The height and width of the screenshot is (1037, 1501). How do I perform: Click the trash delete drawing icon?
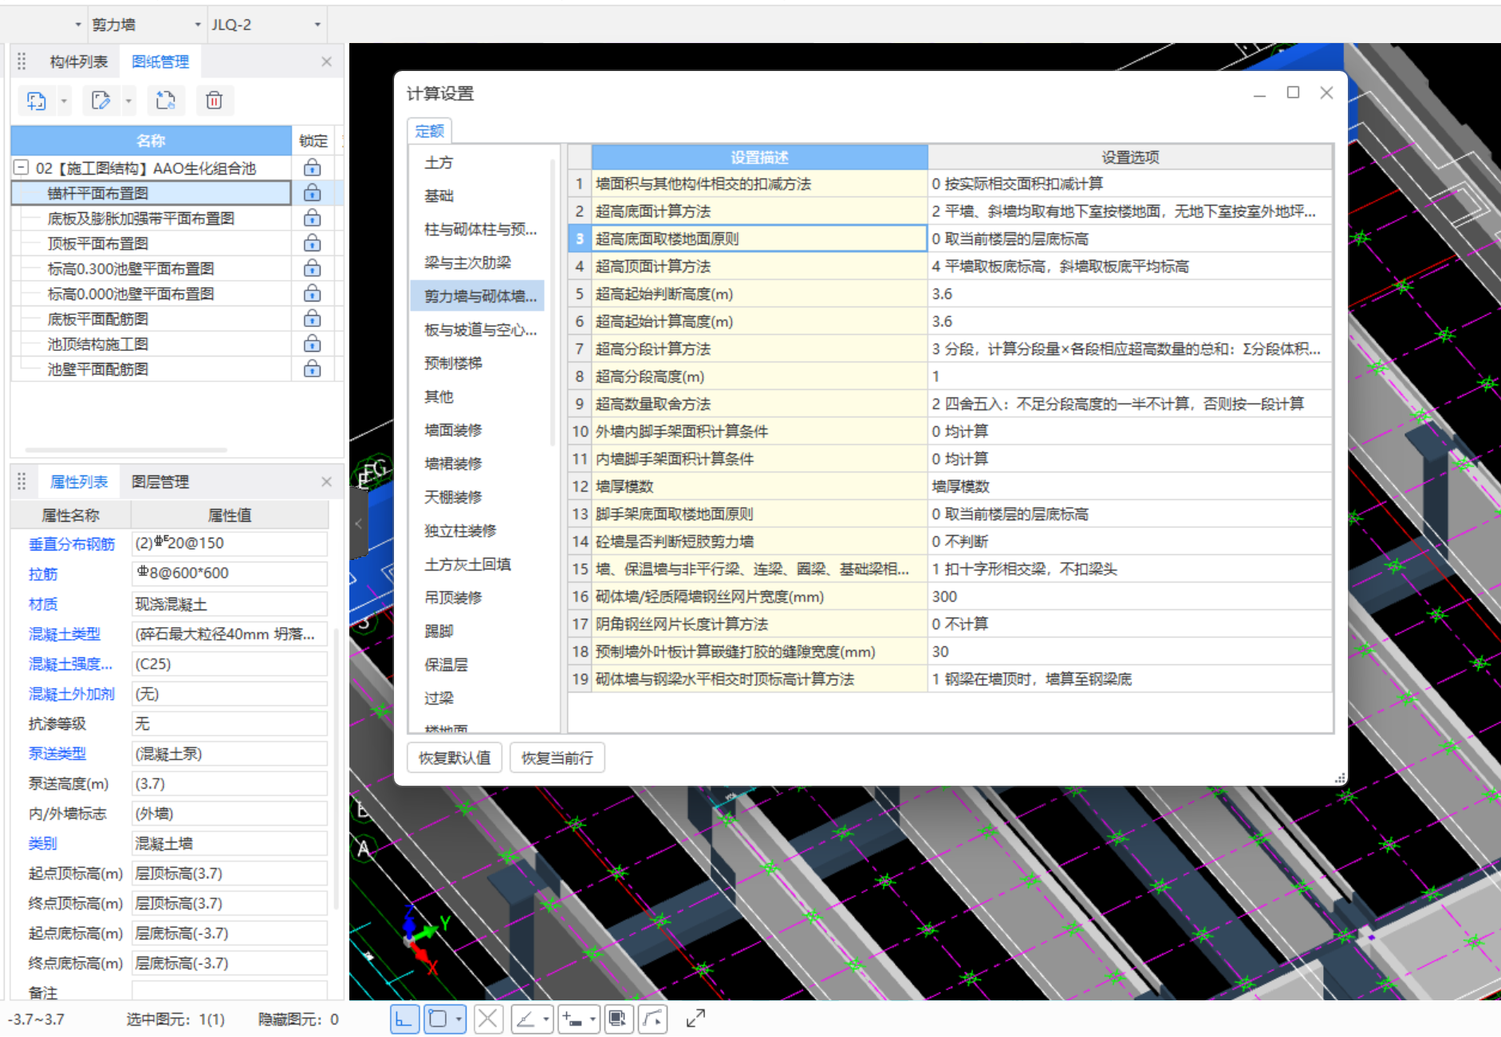pyautogui.click(x=214, y=101)
